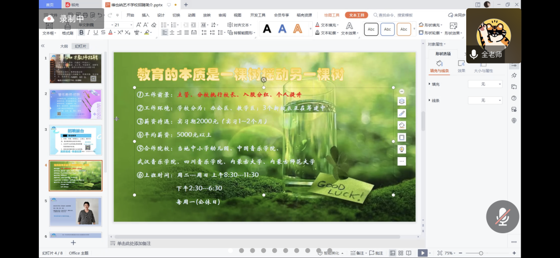Select the orange outlined text style preset
Image resolution: width=560 pixels, height=258 pixels.
pyautogui.click(x=298, y=29)
